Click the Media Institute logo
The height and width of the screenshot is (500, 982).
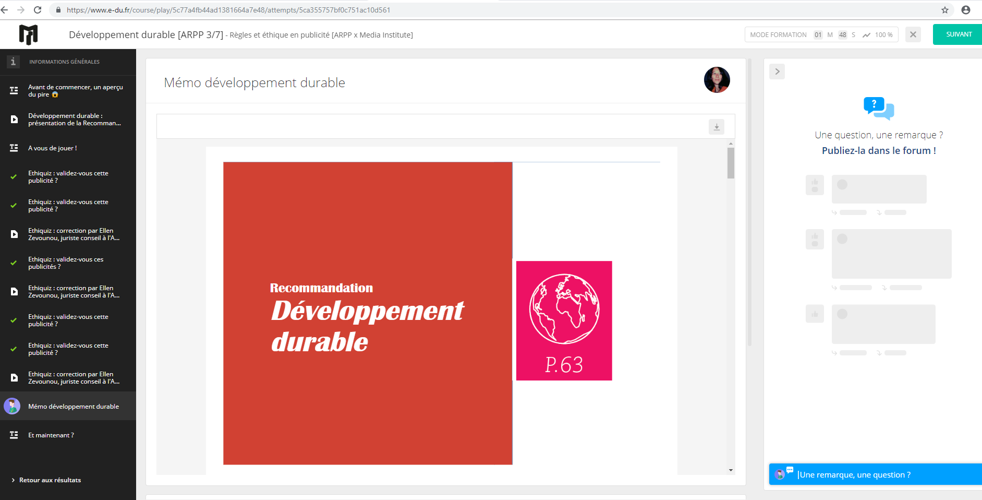pos(28,34)
